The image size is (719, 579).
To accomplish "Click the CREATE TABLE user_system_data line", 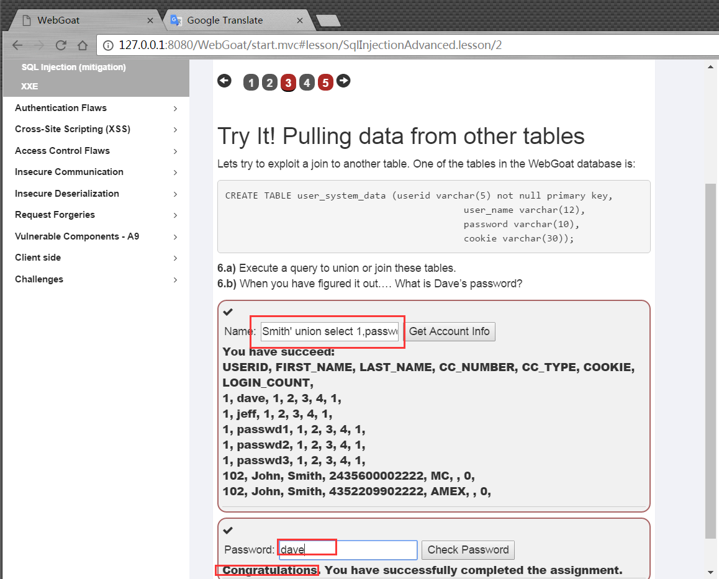I will (418, 195).
